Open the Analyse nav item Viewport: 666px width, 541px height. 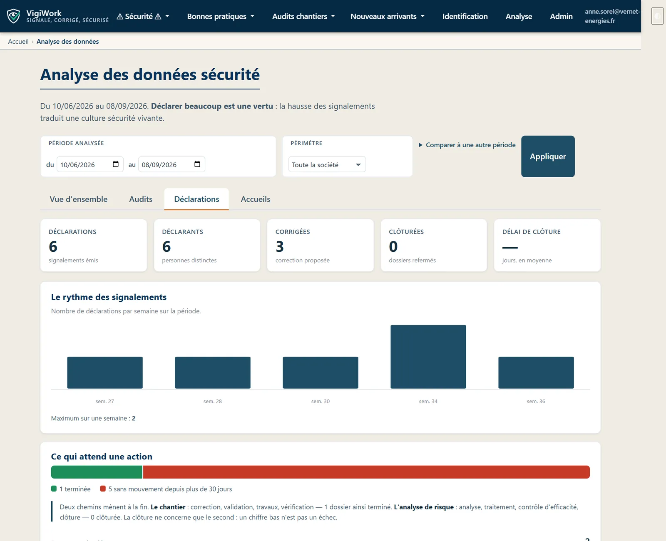519,16
